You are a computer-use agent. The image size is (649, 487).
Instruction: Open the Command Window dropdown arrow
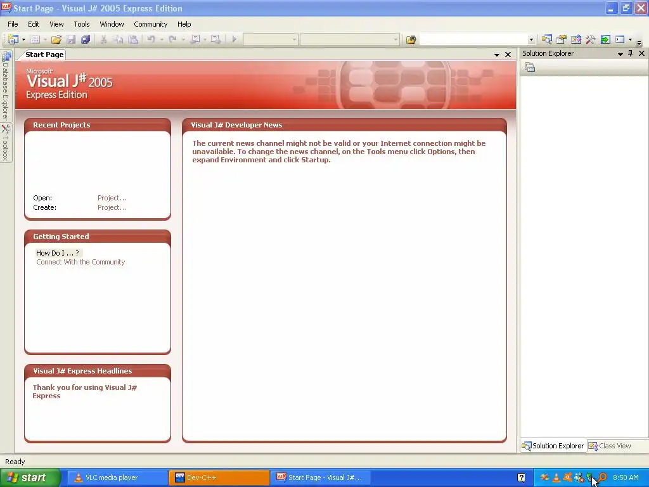point(631,39)
